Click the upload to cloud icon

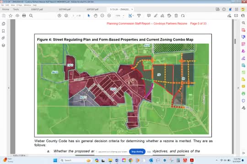[17, 15]
